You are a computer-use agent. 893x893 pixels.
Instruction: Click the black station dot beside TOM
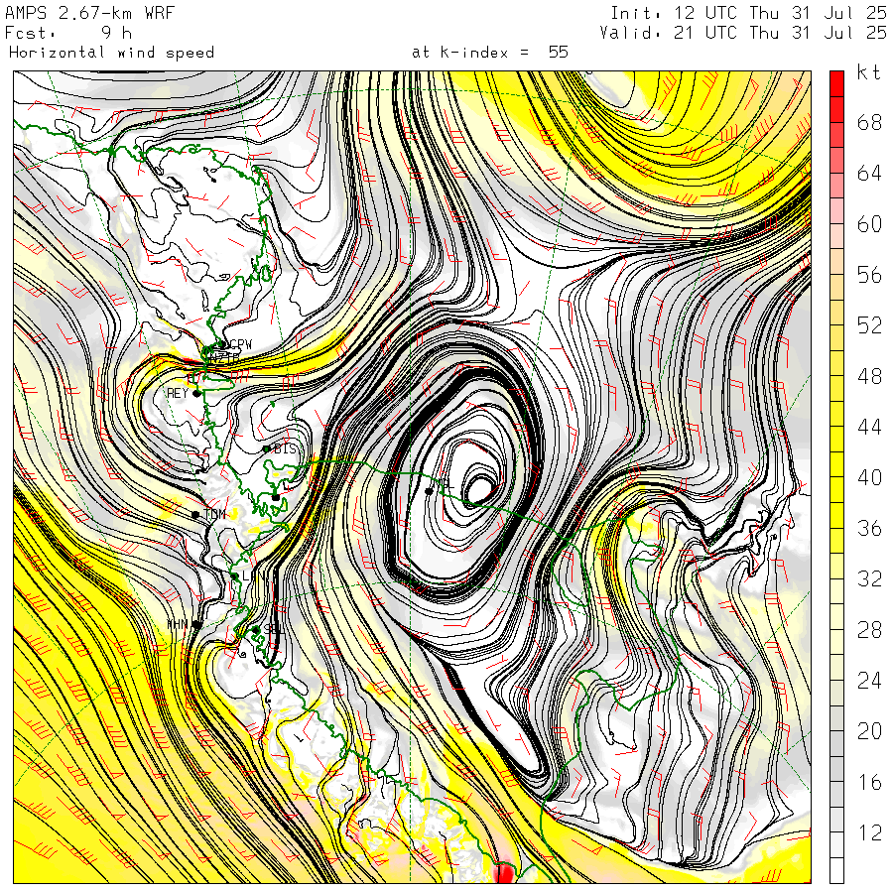click(x=195, y=515)
